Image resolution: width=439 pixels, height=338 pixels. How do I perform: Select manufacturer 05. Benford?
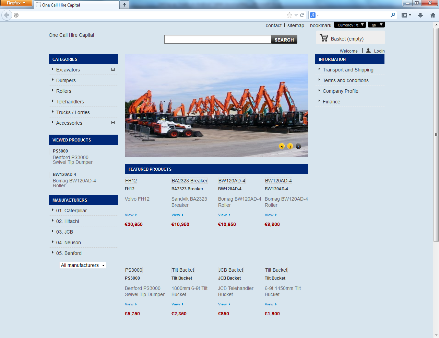69,253
